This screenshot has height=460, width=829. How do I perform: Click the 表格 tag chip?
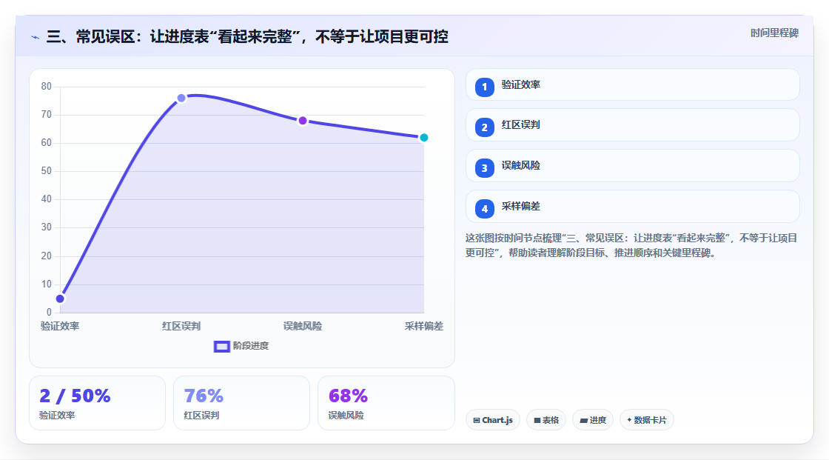click(x=546, y=420)
